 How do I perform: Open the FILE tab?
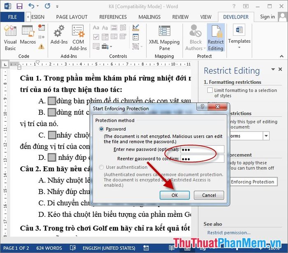(12, 17)
